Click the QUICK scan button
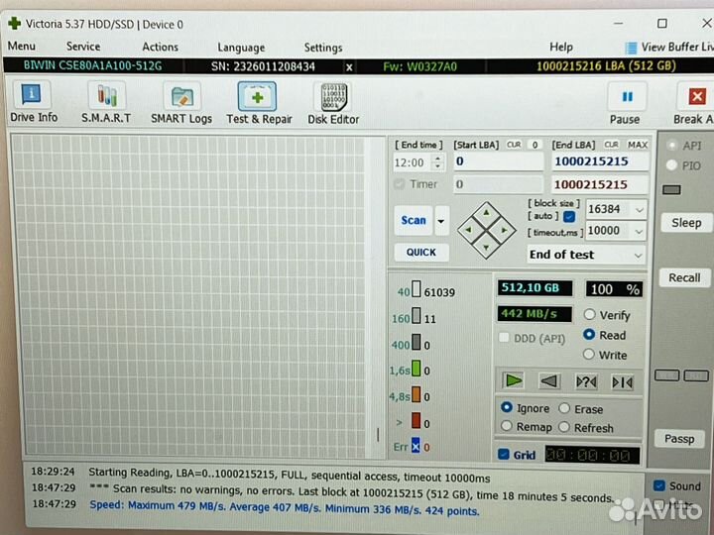Image resolution: width=714 pixels, height=535 pixels. click(x=420, y=253)
